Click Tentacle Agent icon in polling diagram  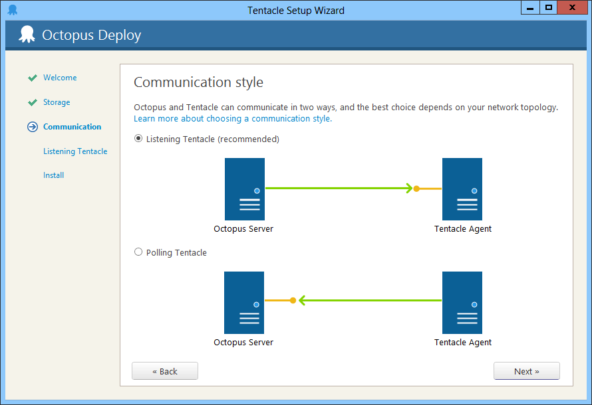coord(462,303)
